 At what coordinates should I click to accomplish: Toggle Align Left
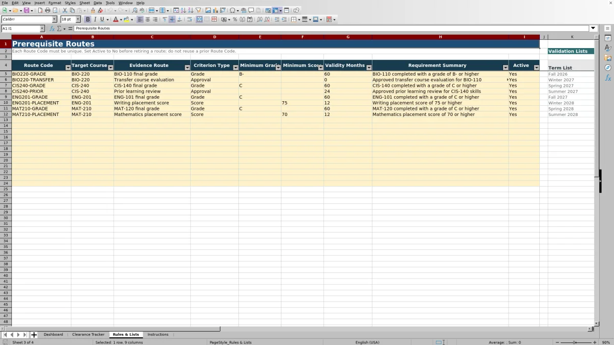click(140, 19)
